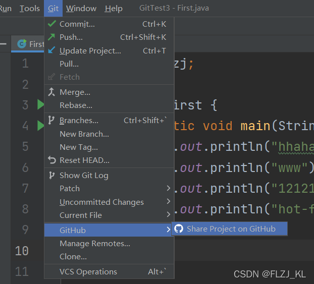Click line number 10 in gutter
The height and width of the screenshot is (284, 314).
coord(22,251)
